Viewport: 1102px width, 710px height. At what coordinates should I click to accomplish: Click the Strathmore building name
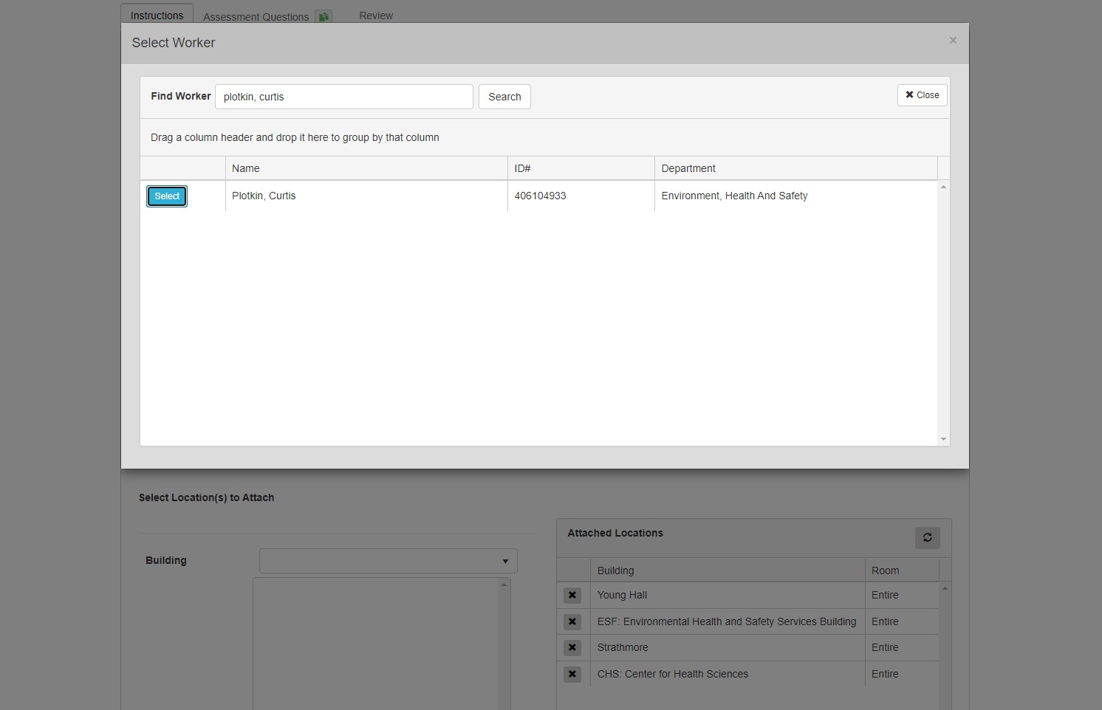pos(623,647)
